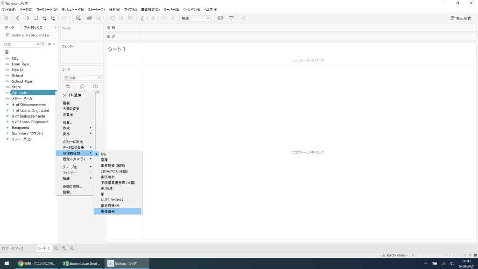
Task: Click the Text marks card button
Action: [95, 87]
